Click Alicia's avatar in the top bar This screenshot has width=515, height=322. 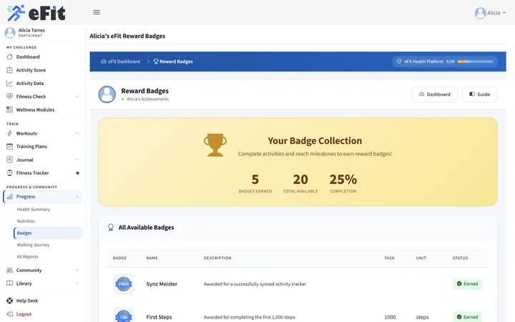(480, 13)
